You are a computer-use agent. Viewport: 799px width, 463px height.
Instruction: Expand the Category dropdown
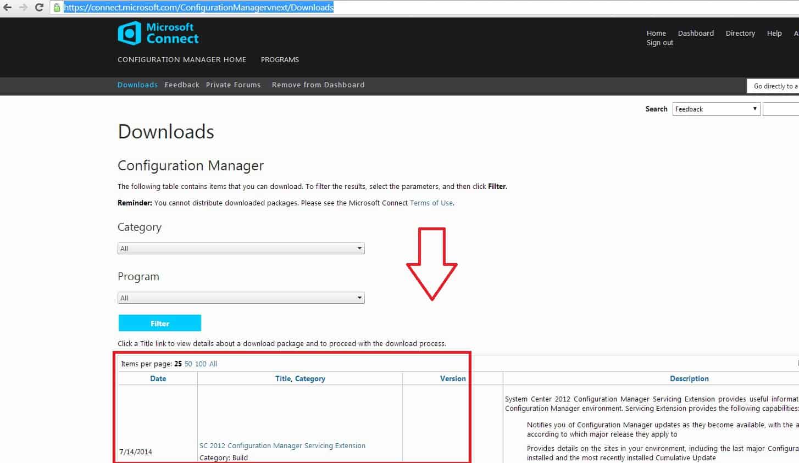click(241, 248)
